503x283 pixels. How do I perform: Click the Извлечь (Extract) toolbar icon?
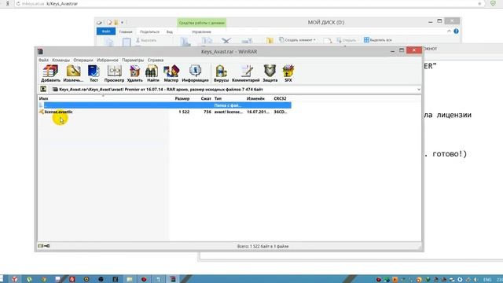click(x=73, y=73)
